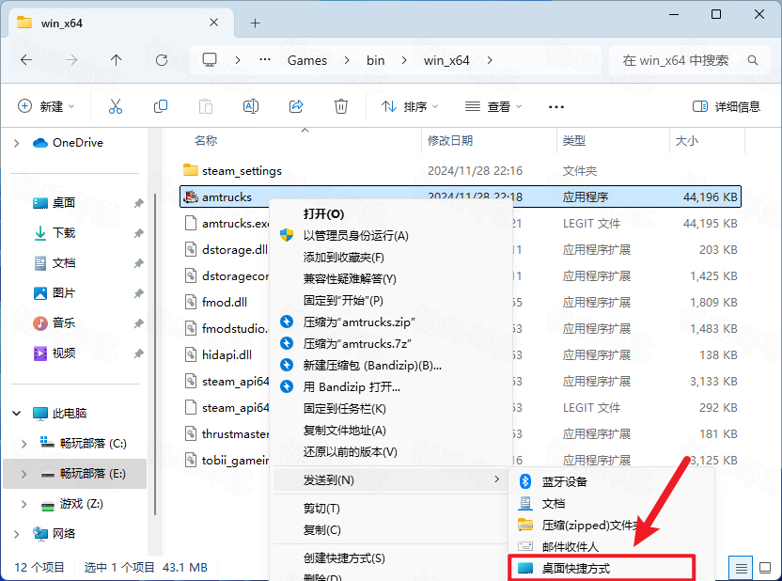Unpin 音乐 from quick access
Screen dimensions: 782x581
click(139, 323)
